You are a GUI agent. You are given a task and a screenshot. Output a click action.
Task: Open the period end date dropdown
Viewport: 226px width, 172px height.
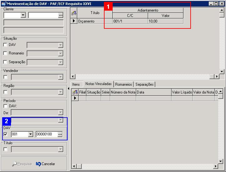61,120
